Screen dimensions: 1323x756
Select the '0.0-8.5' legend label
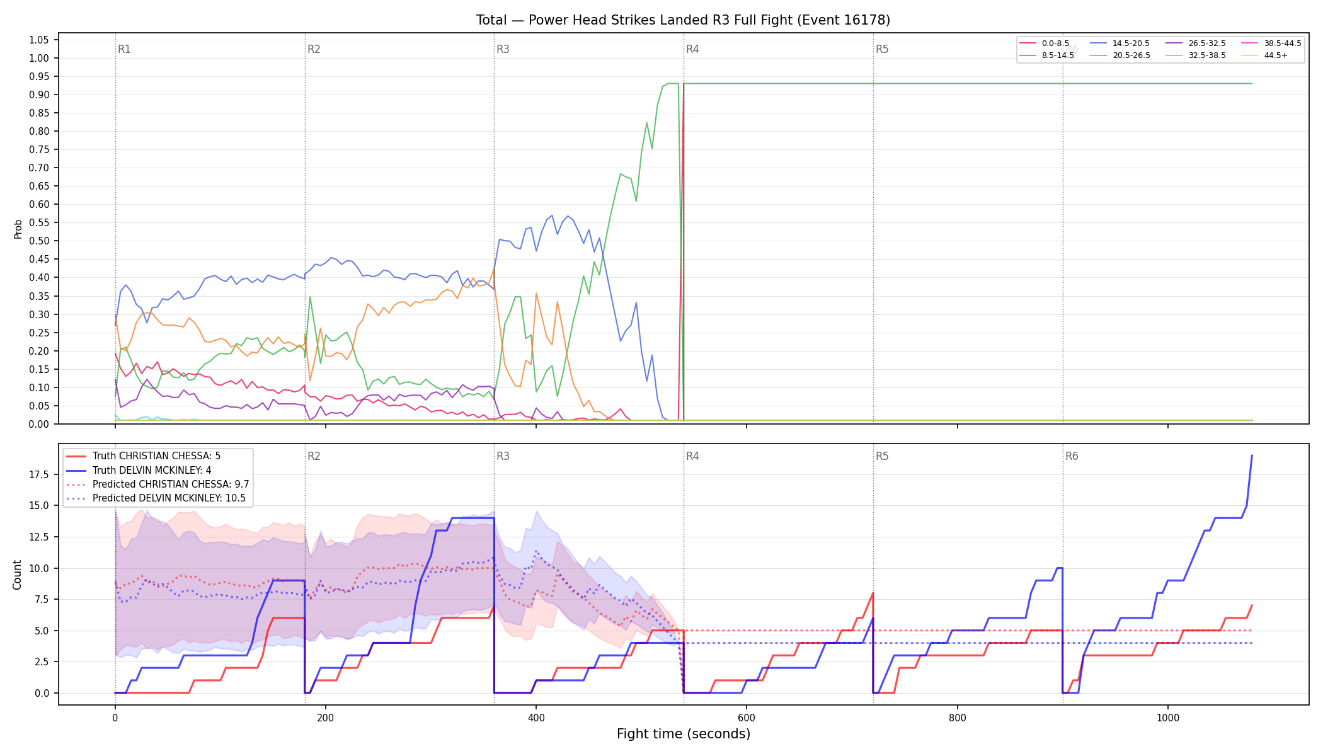1055,43
